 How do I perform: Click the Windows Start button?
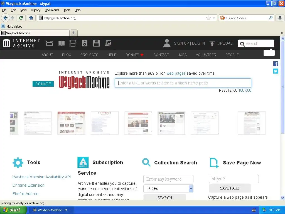pos(13,210)
